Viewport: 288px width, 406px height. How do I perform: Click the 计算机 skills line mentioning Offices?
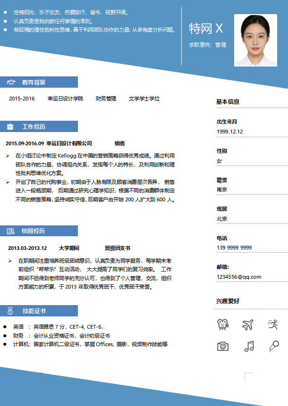point(90,344)
